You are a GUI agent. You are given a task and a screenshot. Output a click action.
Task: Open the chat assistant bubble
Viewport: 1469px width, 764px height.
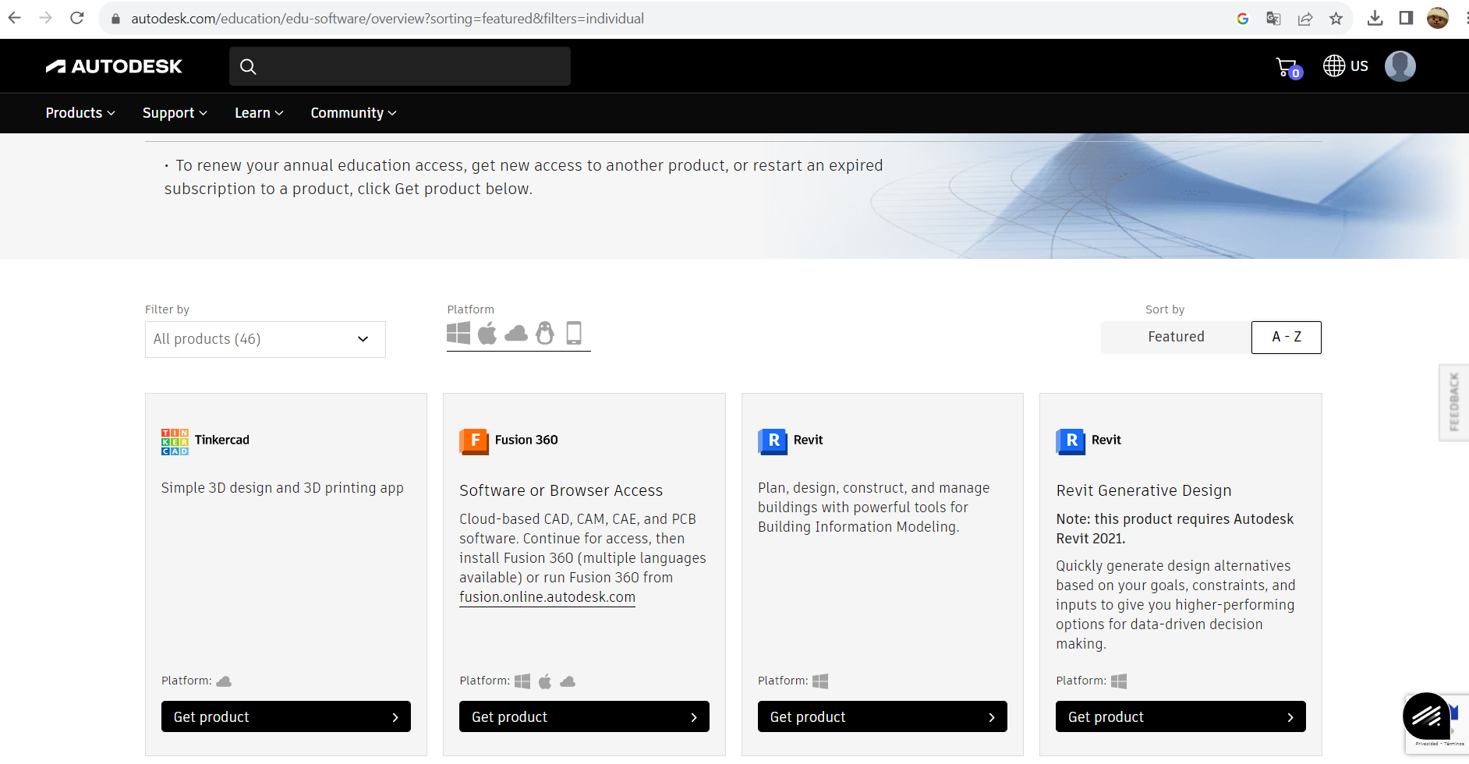pos(1426,716)
